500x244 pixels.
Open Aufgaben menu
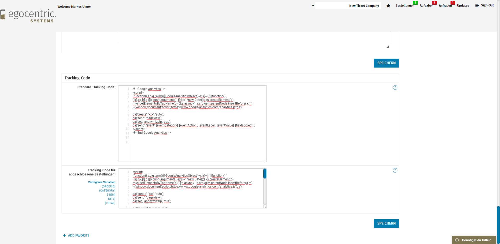click(426, 5)
